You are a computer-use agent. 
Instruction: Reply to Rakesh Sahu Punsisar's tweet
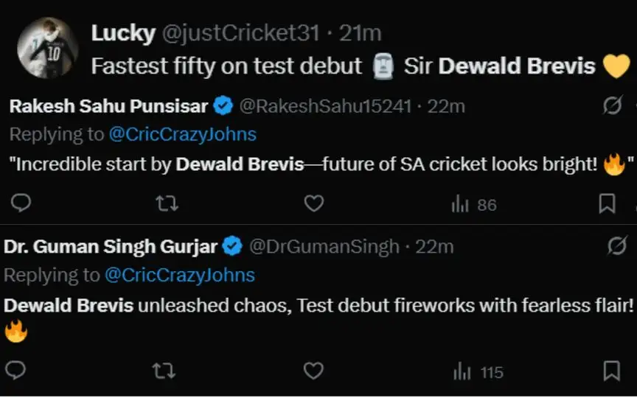point(21,203)
